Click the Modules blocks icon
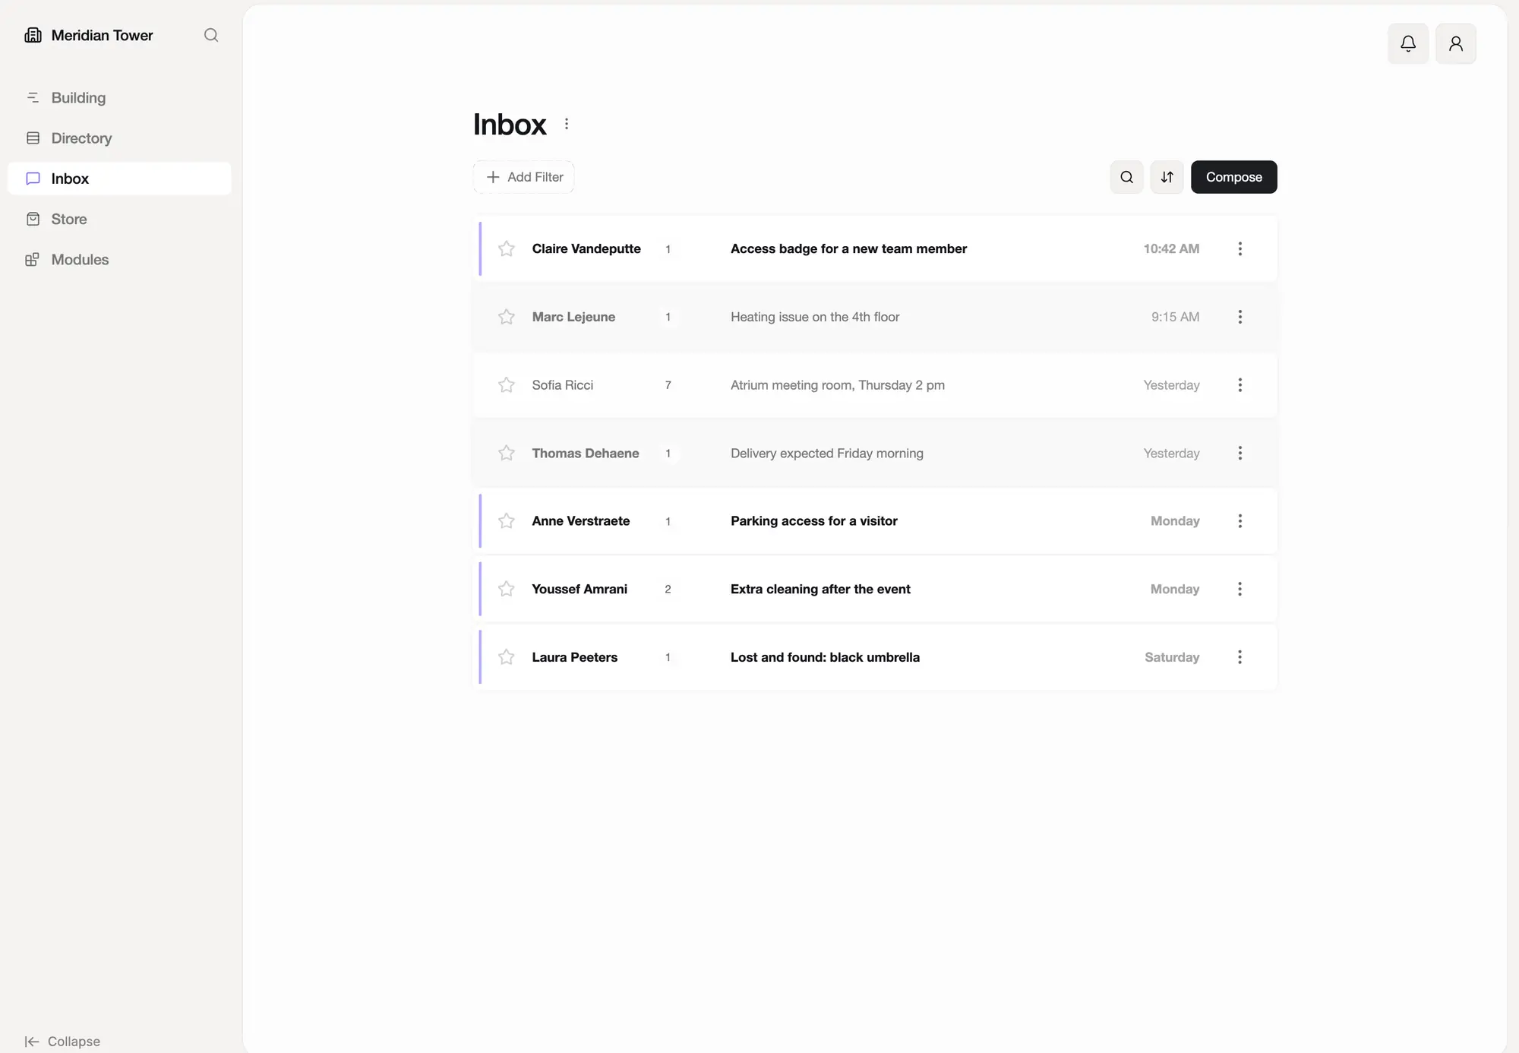The width and height of the screenshot is (1519, 1053). click(x=33, y=260)
